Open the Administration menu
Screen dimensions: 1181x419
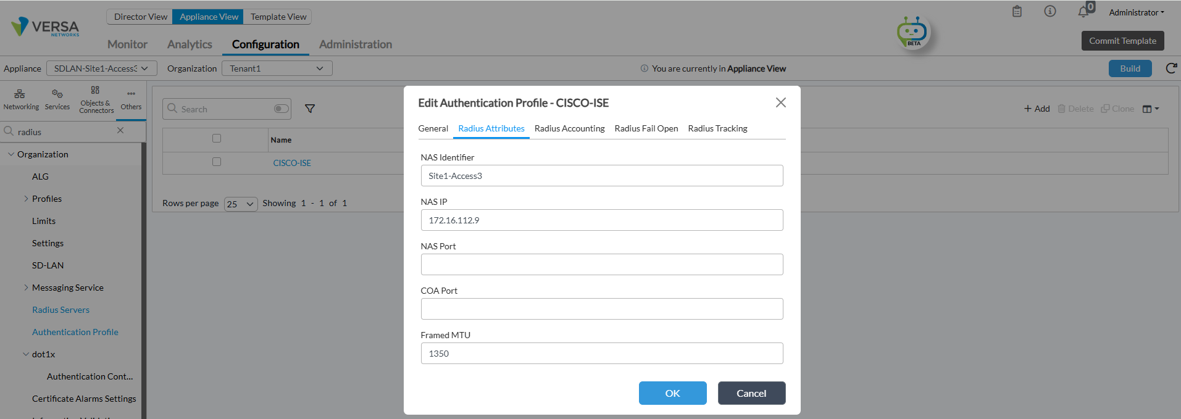356,44
